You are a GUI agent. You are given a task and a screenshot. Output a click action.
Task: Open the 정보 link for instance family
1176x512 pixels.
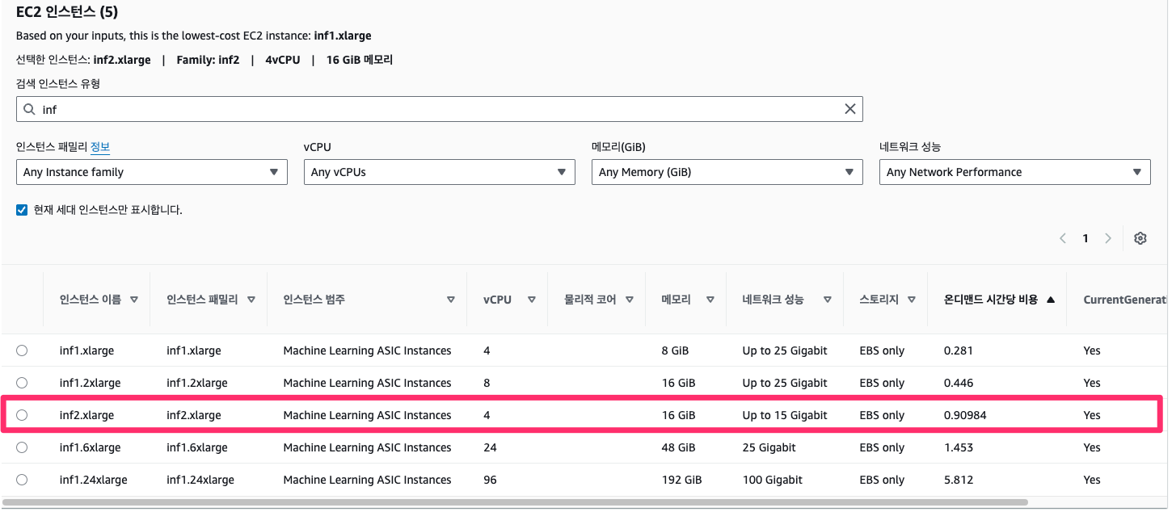[100, 147]
